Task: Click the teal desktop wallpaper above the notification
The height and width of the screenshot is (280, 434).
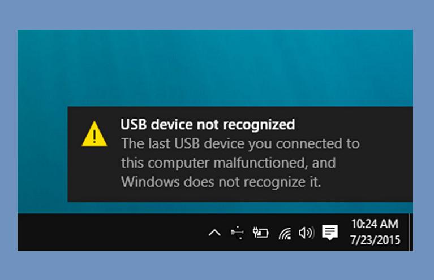Action: (215, 68)
